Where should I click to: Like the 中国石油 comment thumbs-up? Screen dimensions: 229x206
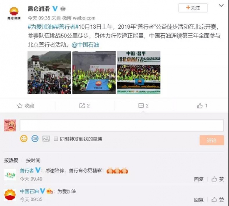pyautogui.click(x=214, y=200)
